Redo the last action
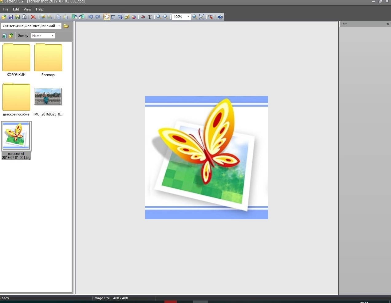391x303 pixels. click(98, 17)
